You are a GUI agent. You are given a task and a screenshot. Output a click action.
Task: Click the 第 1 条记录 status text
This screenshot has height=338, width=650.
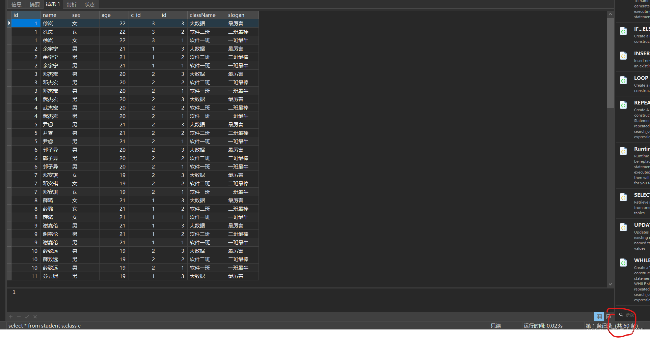coord(599,326)
